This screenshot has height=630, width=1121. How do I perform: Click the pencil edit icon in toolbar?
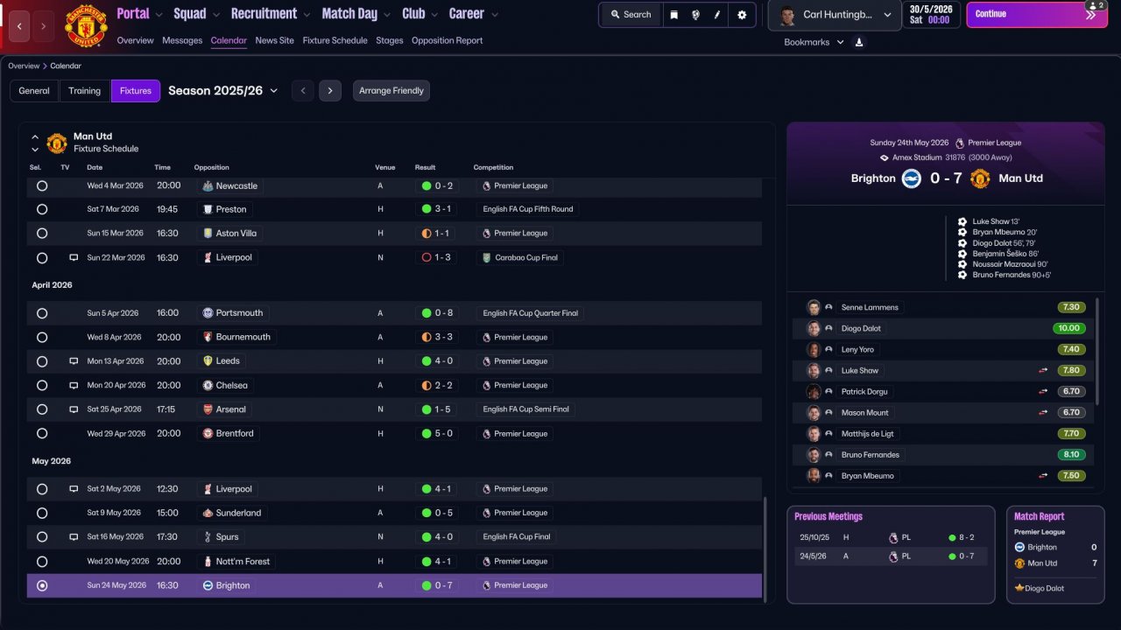pos(718,15)
